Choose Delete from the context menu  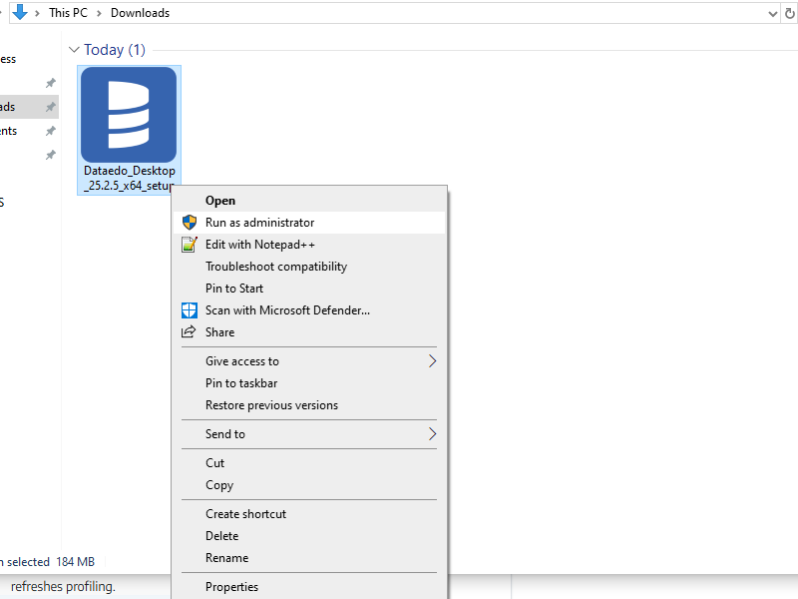pos(309,536)
